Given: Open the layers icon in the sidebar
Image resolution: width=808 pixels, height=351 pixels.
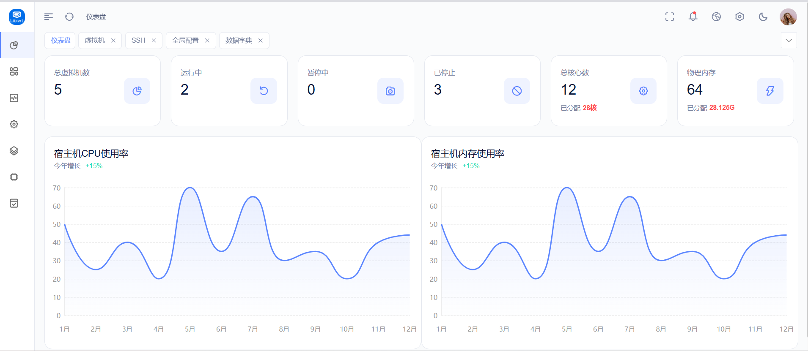Looking at the screenshot, I should pyautogui.click(x=14, y=151).
